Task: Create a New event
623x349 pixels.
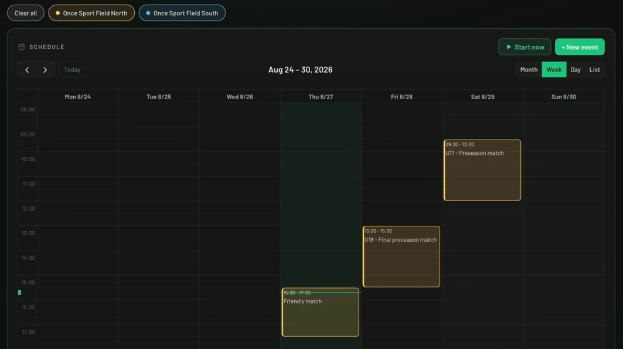Action: [580, 47]
